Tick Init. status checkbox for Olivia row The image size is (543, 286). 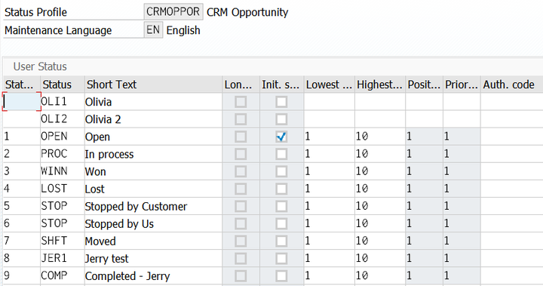[281, 102]
